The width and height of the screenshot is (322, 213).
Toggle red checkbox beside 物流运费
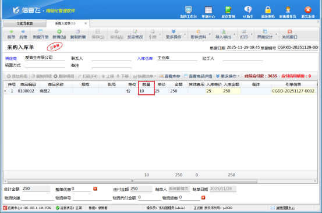pyautogui.click(x=203, y=197)
